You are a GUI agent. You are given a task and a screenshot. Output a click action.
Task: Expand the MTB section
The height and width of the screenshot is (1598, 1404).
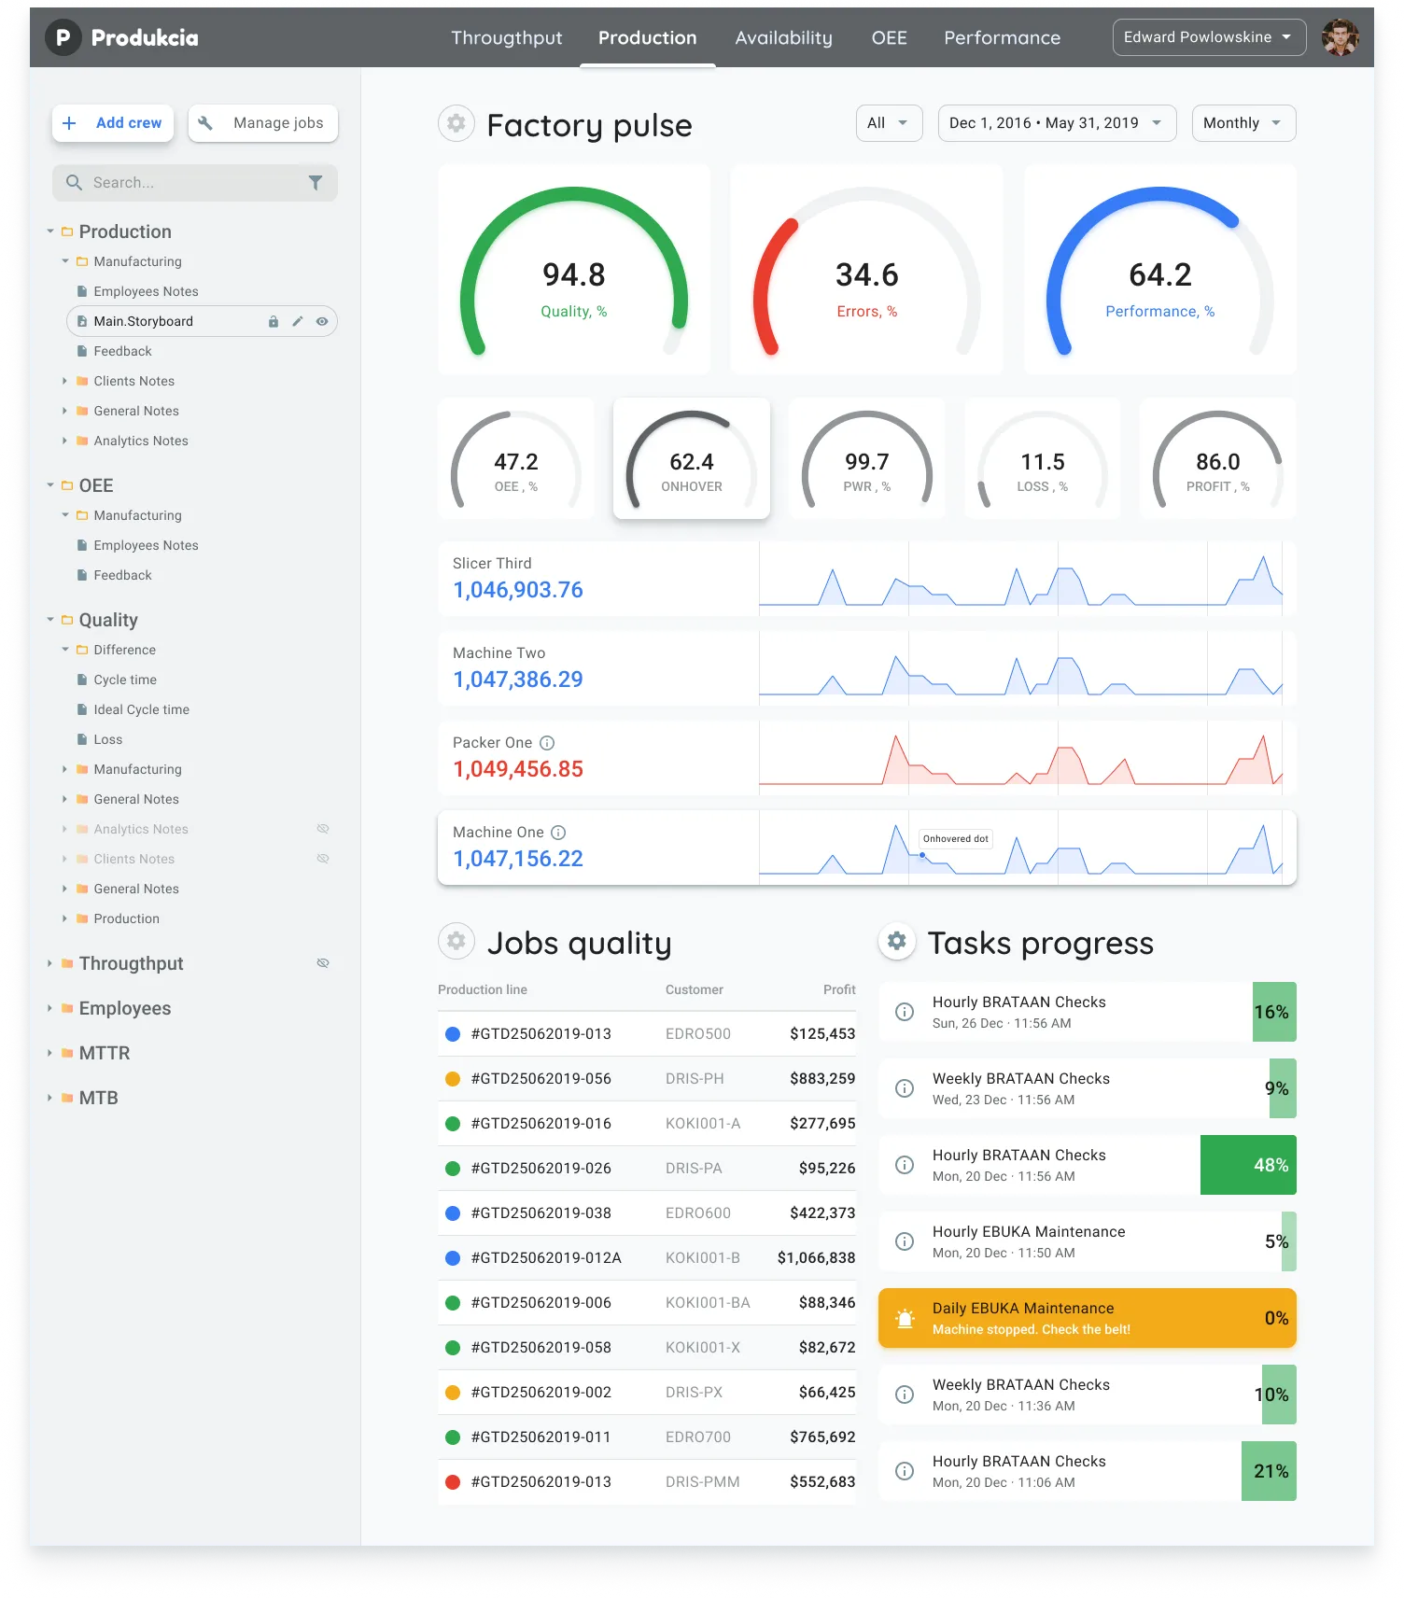[x=49, y=1098]
